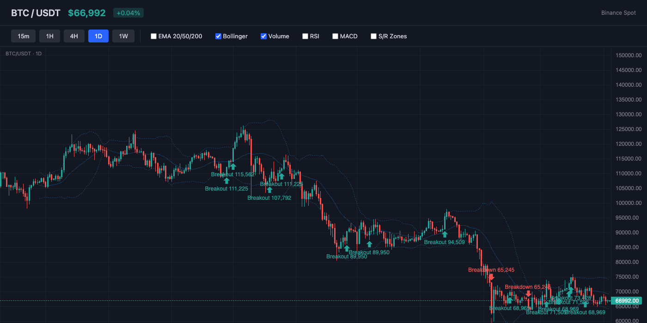
Task: Enable the RSI indicator
Action: [x=305, y=36]
